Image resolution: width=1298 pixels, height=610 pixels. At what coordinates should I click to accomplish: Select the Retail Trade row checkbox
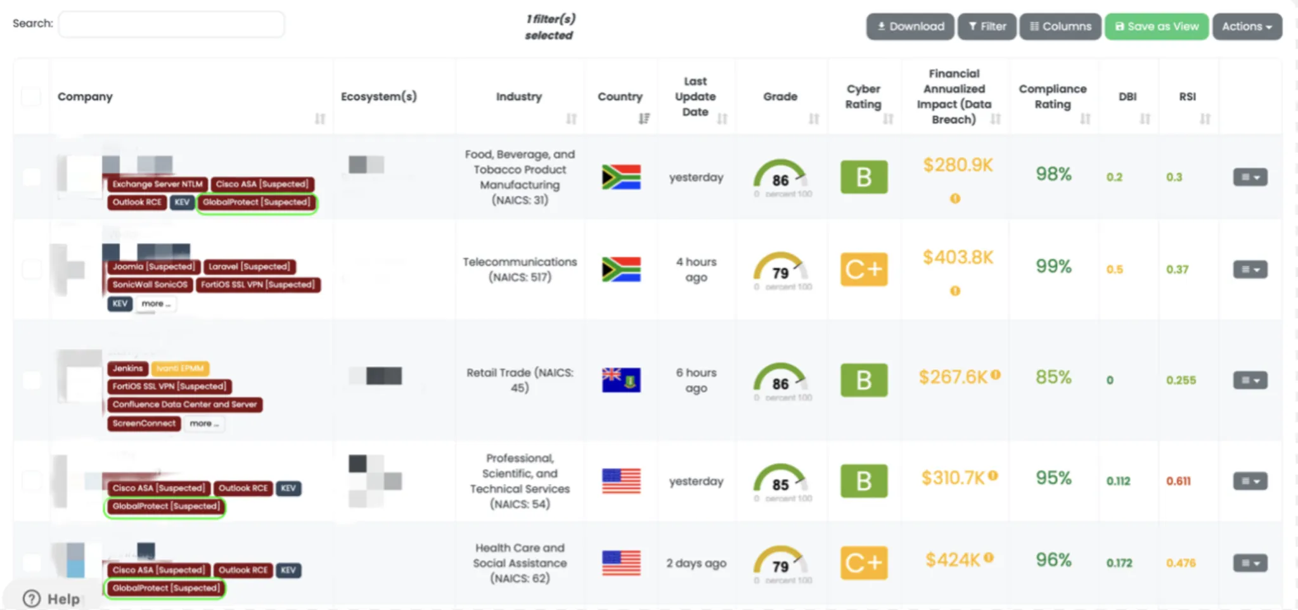coord(31,380)
